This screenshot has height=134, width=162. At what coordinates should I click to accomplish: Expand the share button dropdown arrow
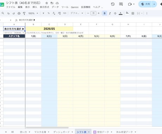[154, 4]
